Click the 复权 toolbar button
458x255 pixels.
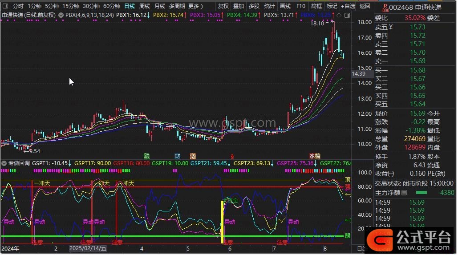223,6
